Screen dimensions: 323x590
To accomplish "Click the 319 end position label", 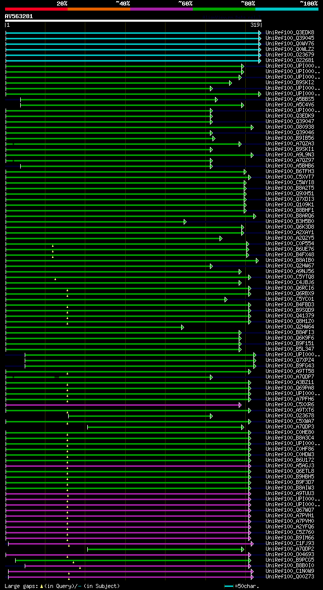I will (255, 25).
